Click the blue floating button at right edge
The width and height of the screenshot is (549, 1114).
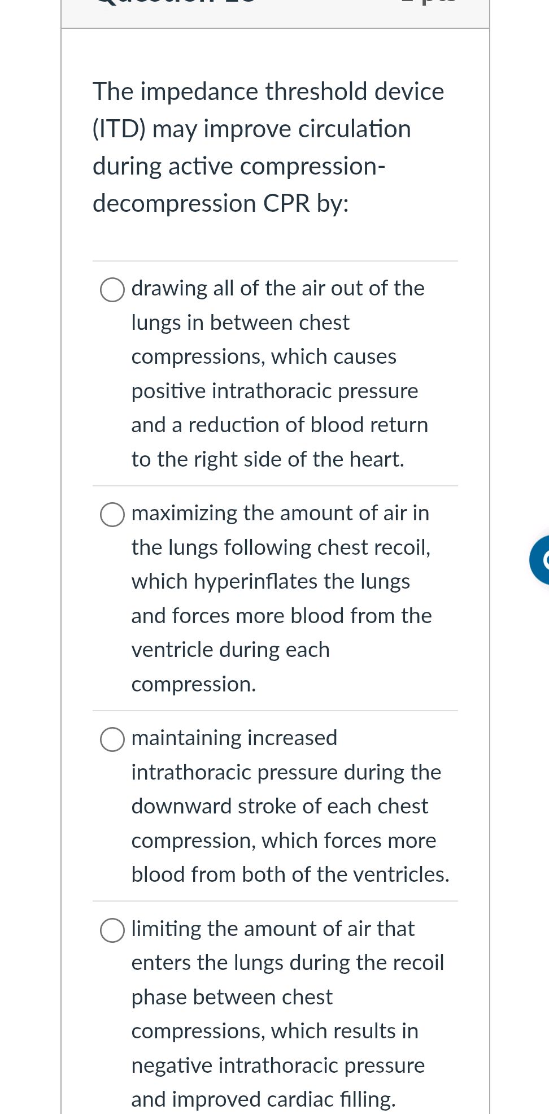[539, 560]
